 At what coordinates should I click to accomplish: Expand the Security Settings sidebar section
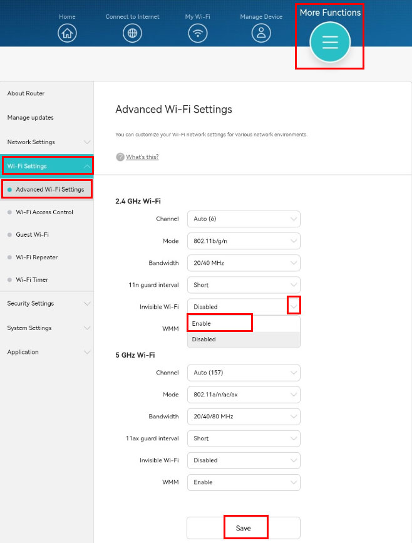coord(47,304)
